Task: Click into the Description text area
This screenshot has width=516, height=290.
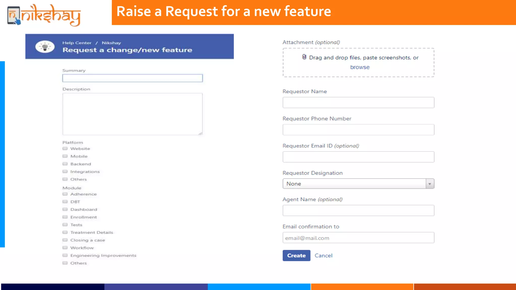Action: [133, 114]
